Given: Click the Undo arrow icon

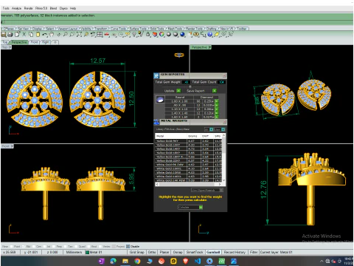Looking at the screenshot, I should click(44, 35).
